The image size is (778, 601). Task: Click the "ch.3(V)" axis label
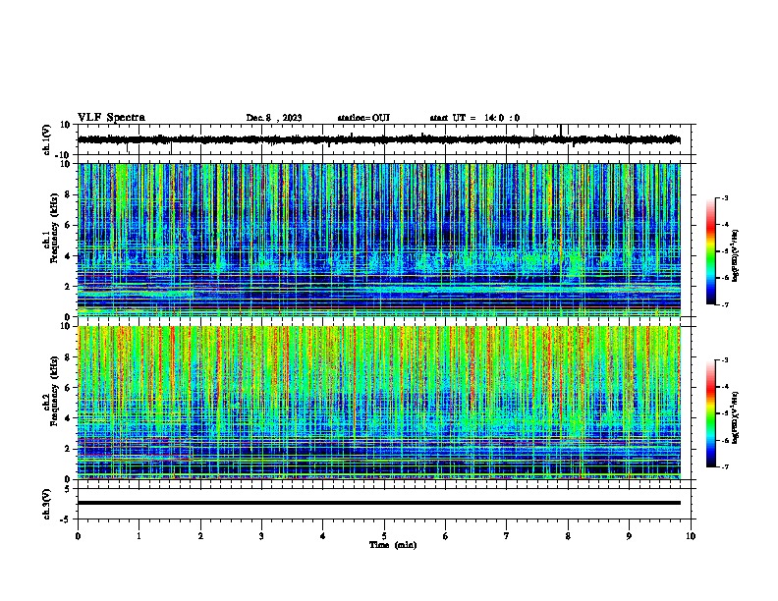[47, 504]
